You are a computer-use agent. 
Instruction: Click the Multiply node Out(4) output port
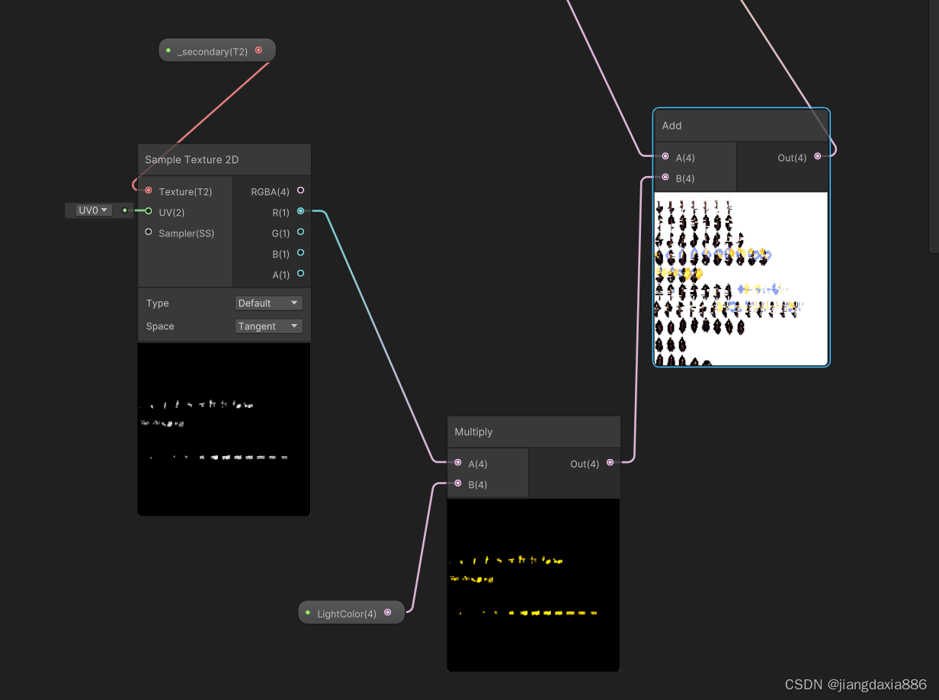point(610,463)
